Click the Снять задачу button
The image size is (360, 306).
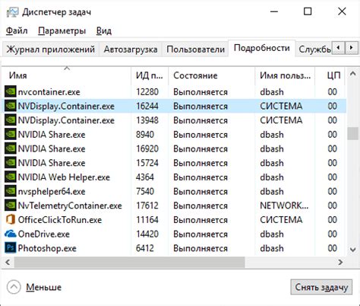(x=321, y=287)
